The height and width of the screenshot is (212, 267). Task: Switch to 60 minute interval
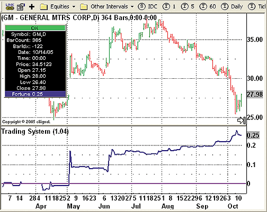click(x=208, y=7)
